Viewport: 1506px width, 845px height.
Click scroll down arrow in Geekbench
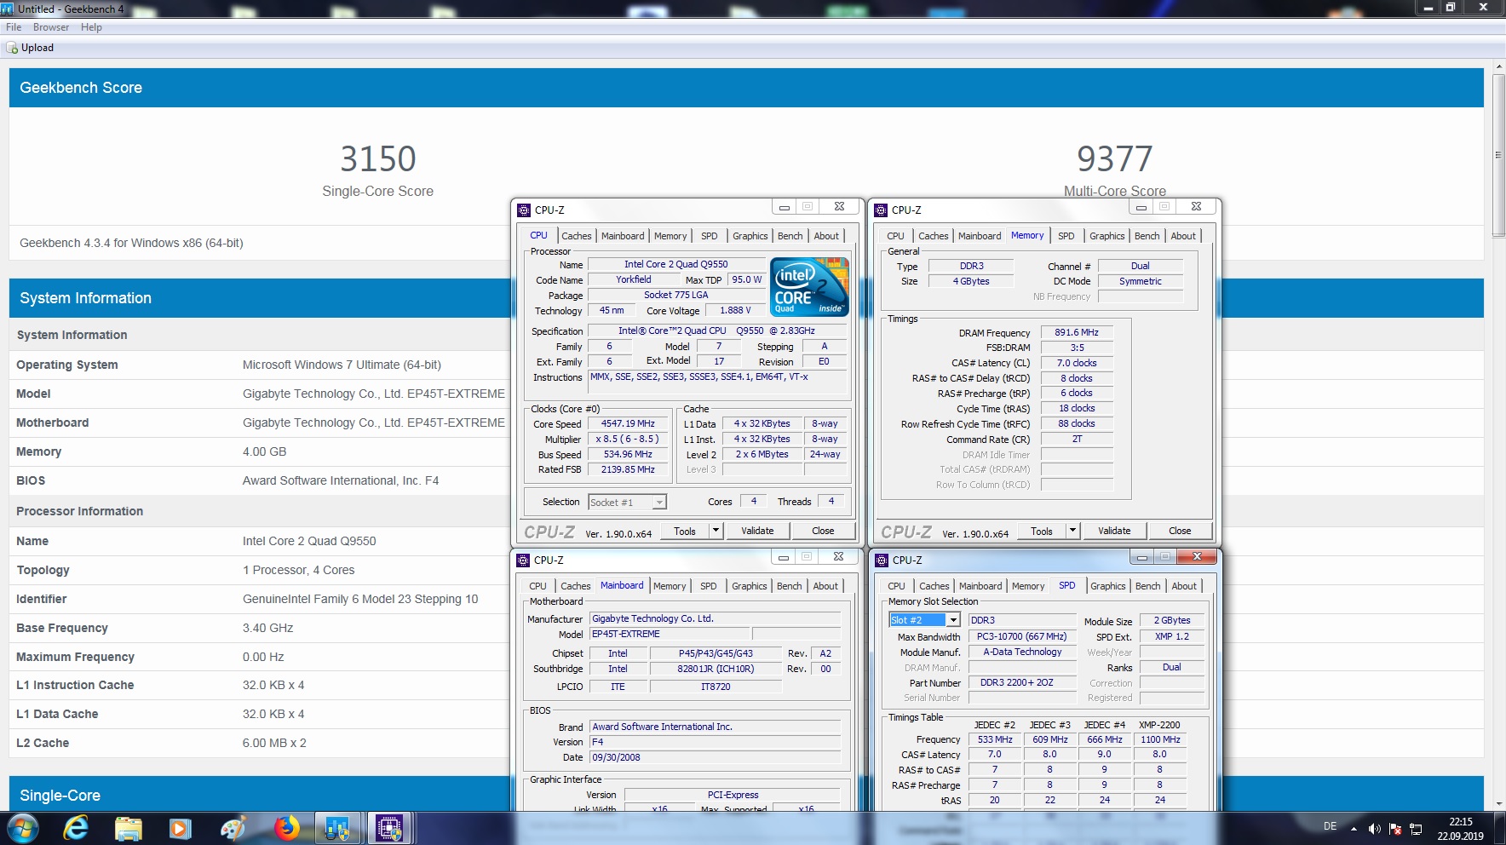(x=1498, y=803)
